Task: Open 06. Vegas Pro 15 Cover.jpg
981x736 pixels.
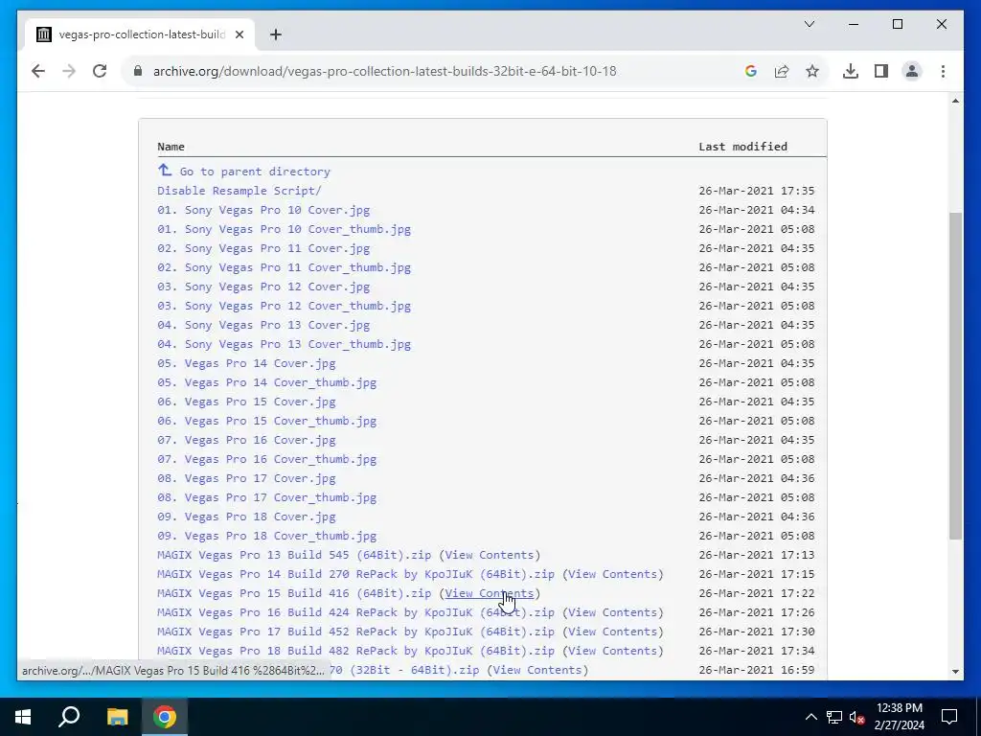Action: tap(246, 402)
